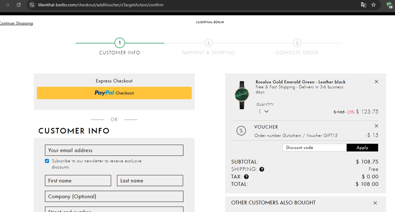Remove the Rosalux watch from cart
The image size is (395, 212).
pyautogui.click(x=376, y=82)
